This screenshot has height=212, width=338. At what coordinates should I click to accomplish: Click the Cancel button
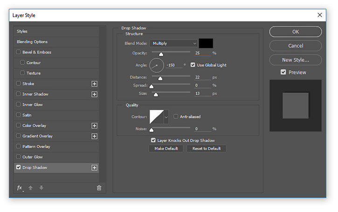pos(296,46)
